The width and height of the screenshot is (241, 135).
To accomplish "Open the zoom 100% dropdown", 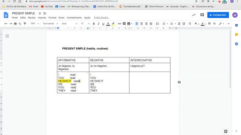I will pyautogui.click(x=34, y=24).
